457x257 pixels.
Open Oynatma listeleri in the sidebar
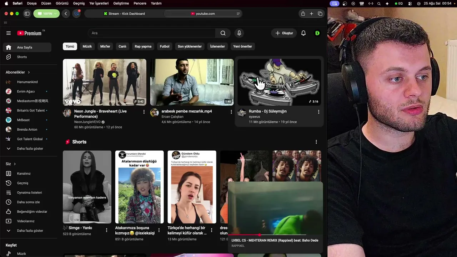click(27, 193)
